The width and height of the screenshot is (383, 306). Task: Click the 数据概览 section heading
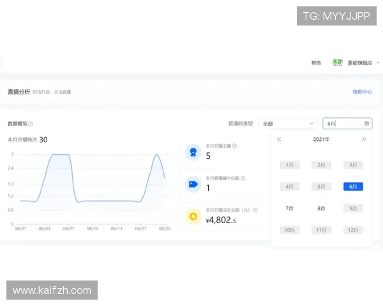[x=17, y=124]
